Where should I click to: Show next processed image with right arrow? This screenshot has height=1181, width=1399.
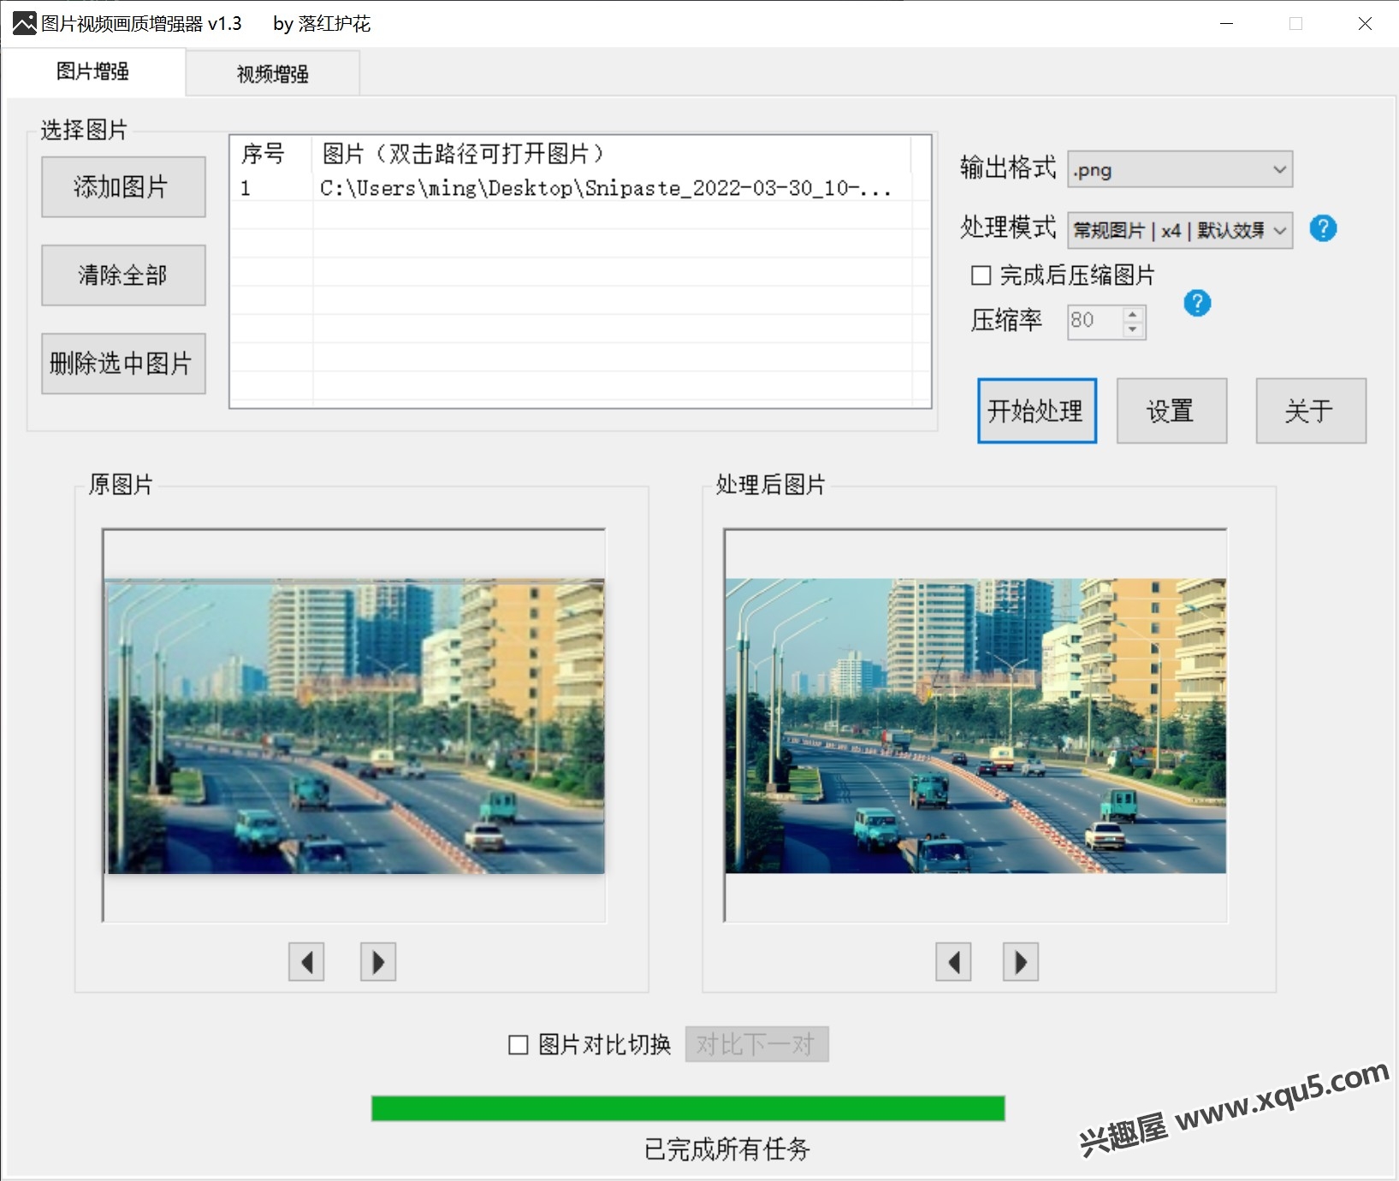tap(1021, 962)
